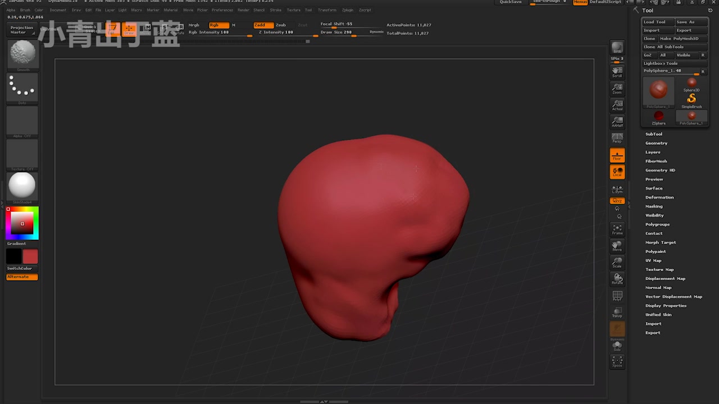Select the Zoom canvas tool
Screen dimensions: 719x404
point(617,89)
